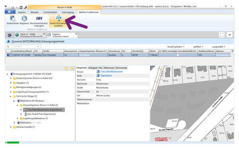Click the cube icon in table row

[x=8, y=55]
